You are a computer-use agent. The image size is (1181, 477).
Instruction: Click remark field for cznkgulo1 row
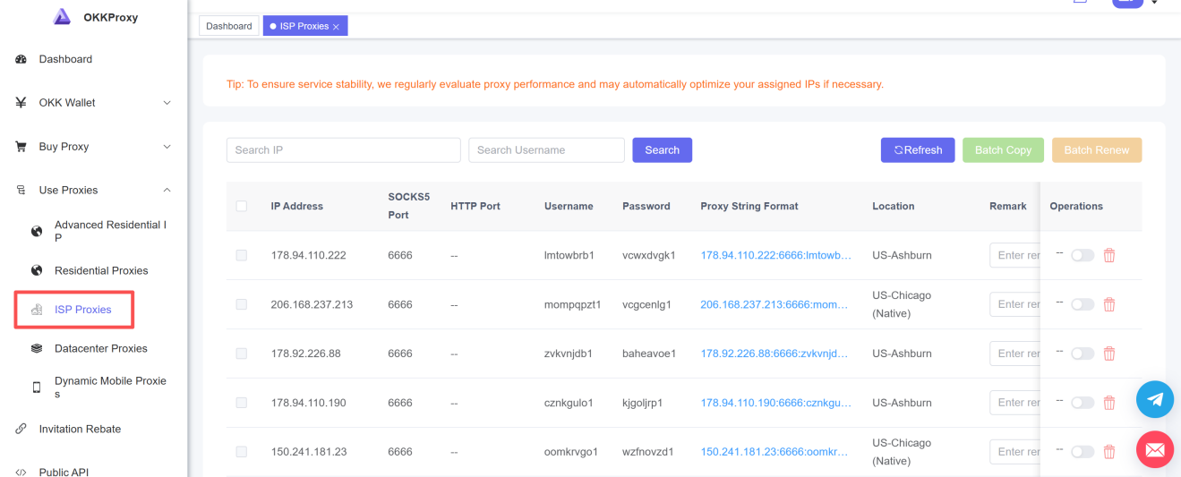point(1014,403)
